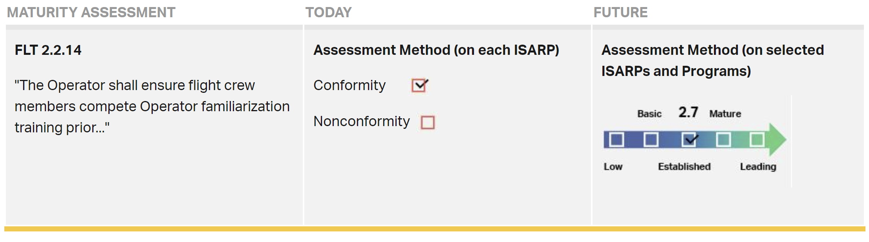The height and width of the screenshot is (242, 869).
Task: Click the Assessment Method (on each ISARP) heading
Action: tap(436, 50)
